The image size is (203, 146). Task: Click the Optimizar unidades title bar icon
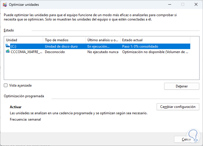tap(4, 5)
